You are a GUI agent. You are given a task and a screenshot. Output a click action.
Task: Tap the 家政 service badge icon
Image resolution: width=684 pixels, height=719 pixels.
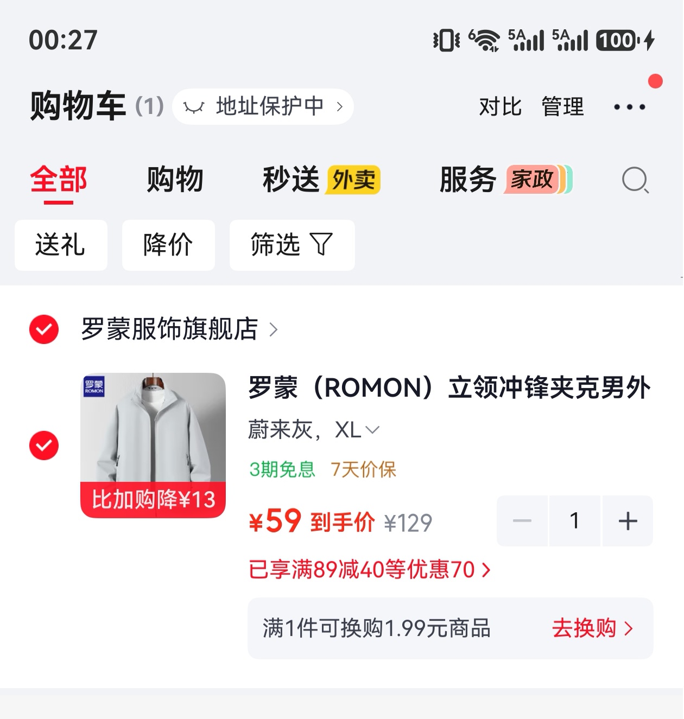[x=539, y=180]
